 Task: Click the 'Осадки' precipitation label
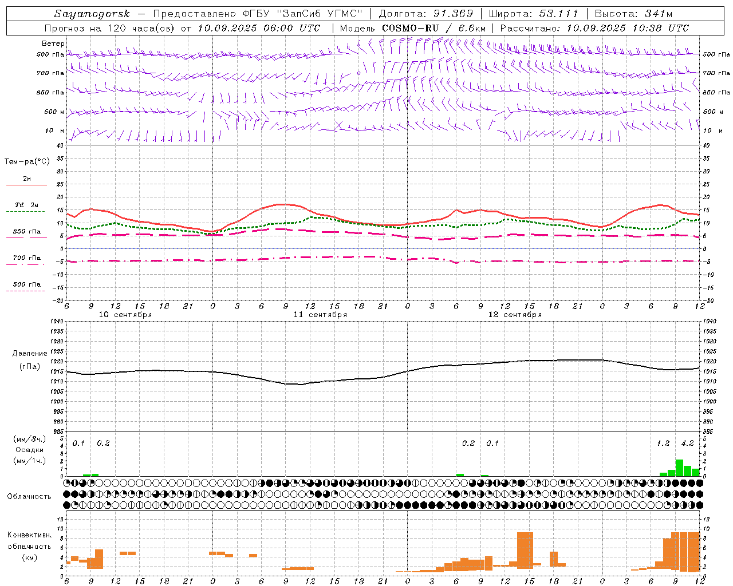coord(30,450)
